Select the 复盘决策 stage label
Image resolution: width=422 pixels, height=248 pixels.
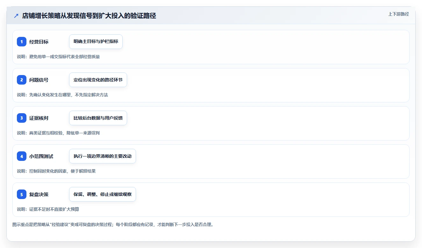pyautogui.click(x=39, y=194)
